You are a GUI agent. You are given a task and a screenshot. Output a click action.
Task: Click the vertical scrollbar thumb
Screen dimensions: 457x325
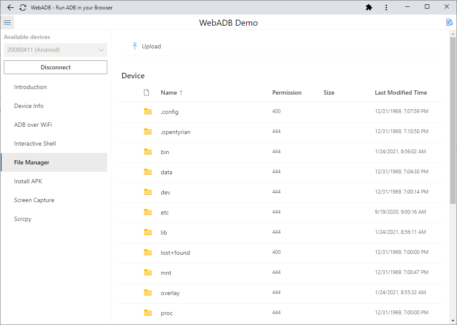point(453,120)
